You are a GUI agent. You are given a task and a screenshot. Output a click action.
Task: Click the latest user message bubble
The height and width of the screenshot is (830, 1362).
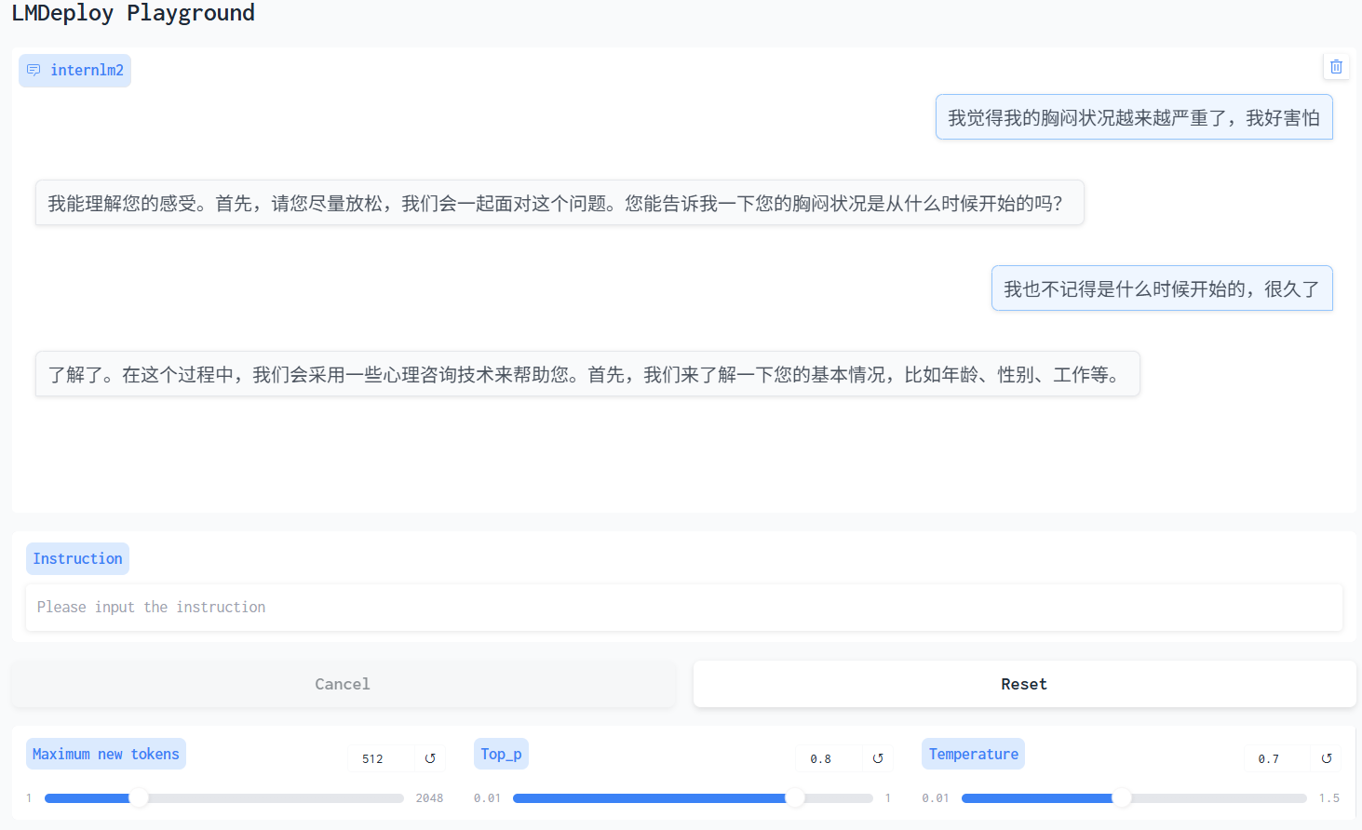tap(1160, 288)
